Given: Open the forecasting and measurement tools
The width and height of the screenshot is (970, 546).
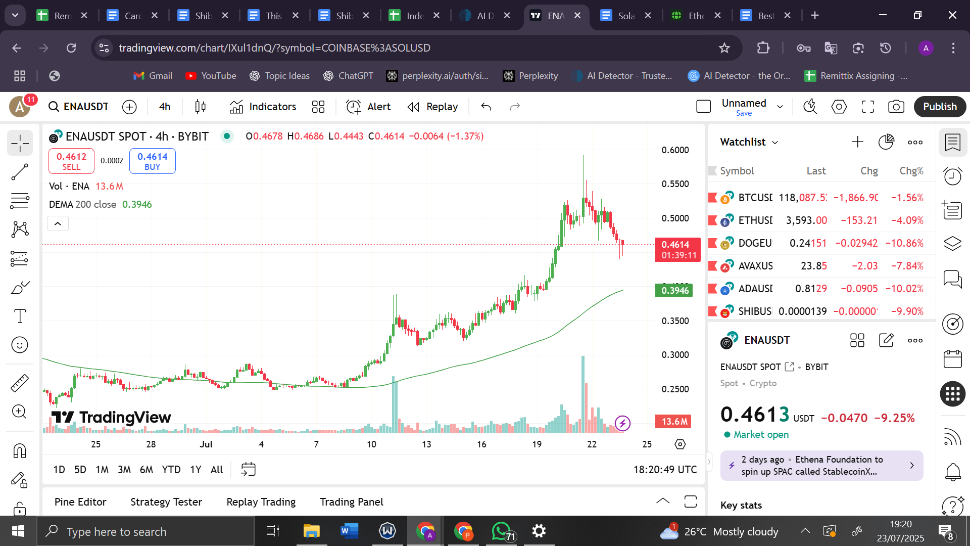Looking at the screenshot, I should point(20,259).
